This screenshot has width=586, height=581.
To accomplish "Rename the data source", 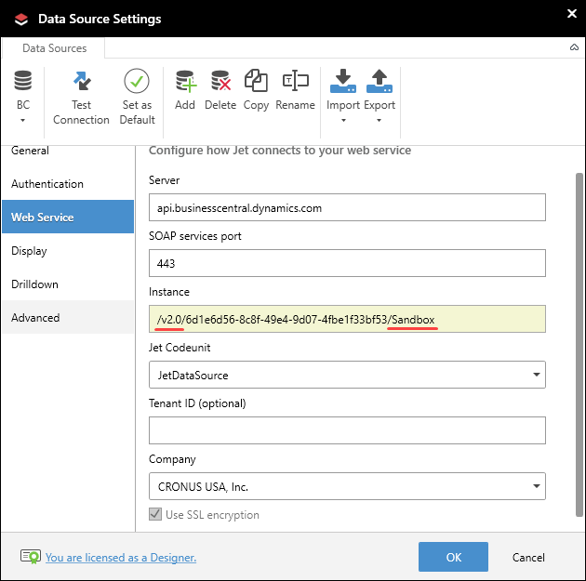I will [295, 90].
